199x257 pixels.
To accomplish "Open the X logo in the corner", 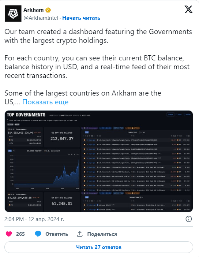I will coord(188,10).
